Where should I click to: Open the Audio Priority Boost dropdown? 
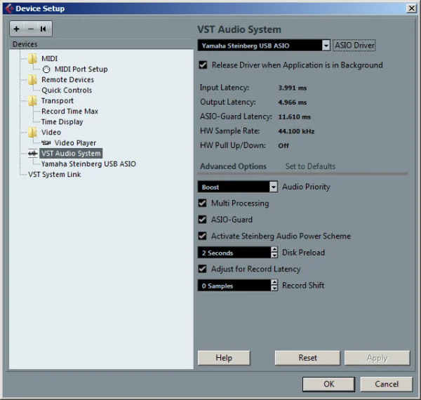pos(274,187)
